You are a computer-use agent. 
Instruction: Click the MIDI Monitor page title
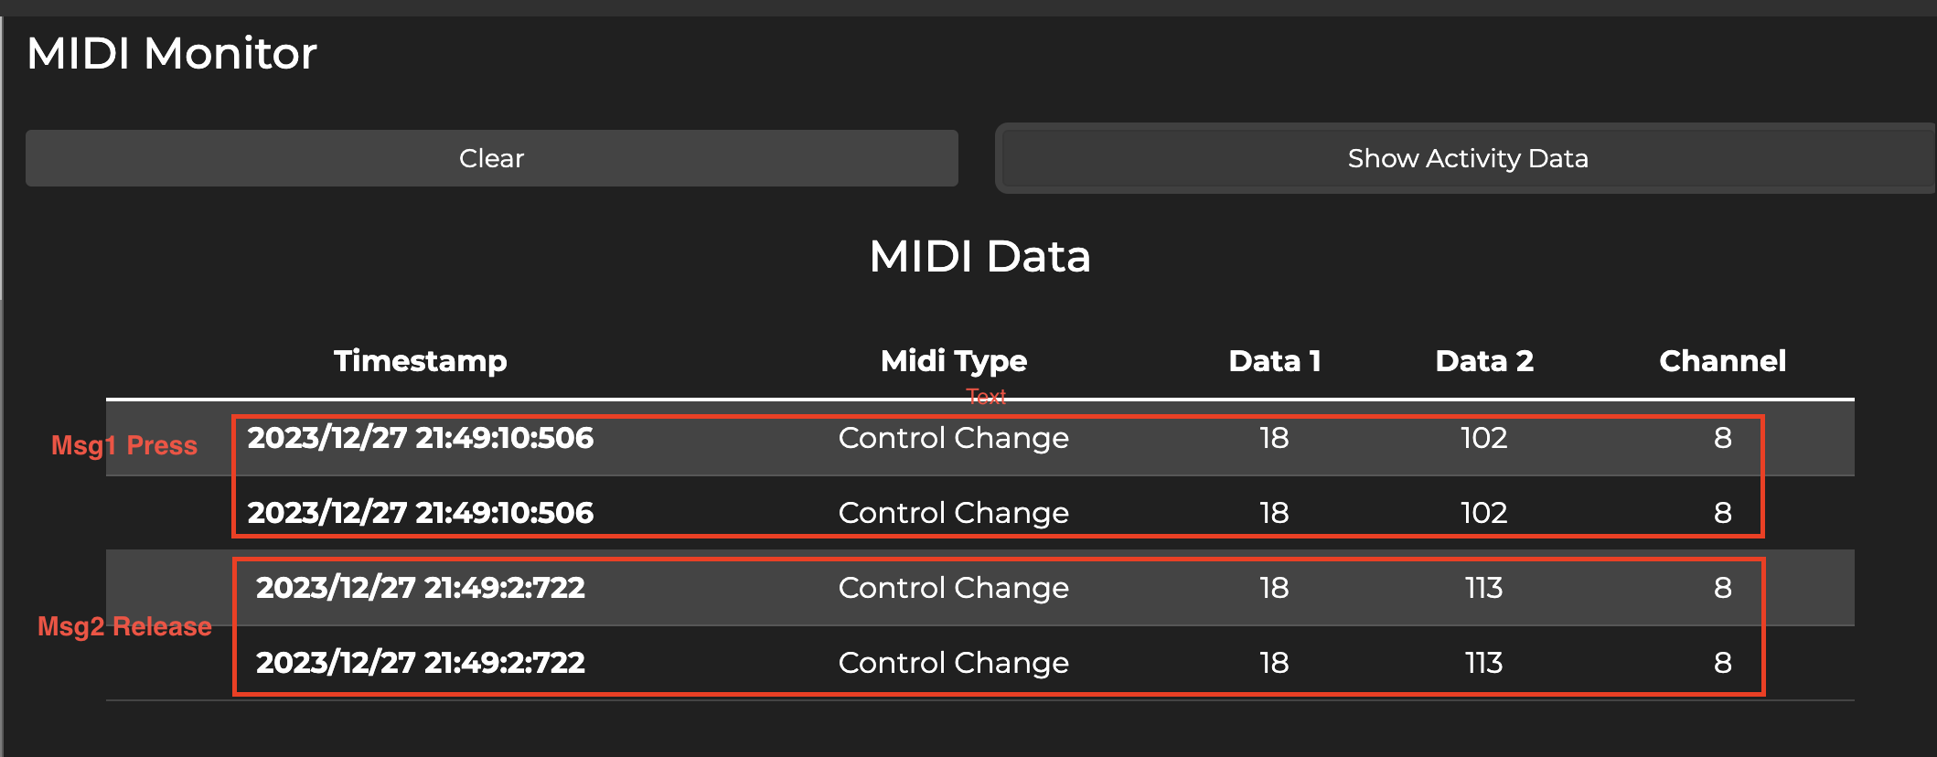pos(172,53)
